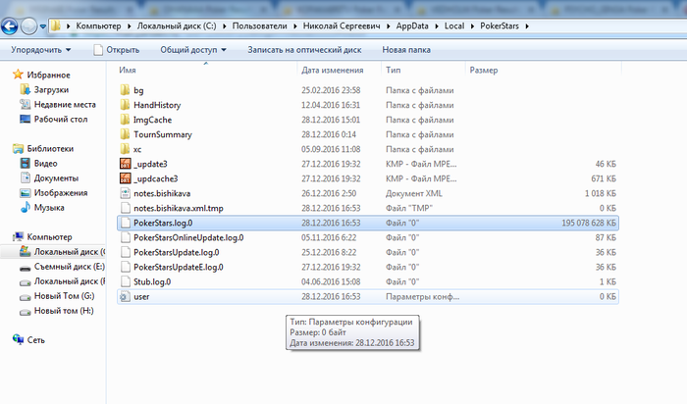This screenshot has width=687, height=404.
Task: Select Компьютер in the navigation pane
Action: (49, 236)
